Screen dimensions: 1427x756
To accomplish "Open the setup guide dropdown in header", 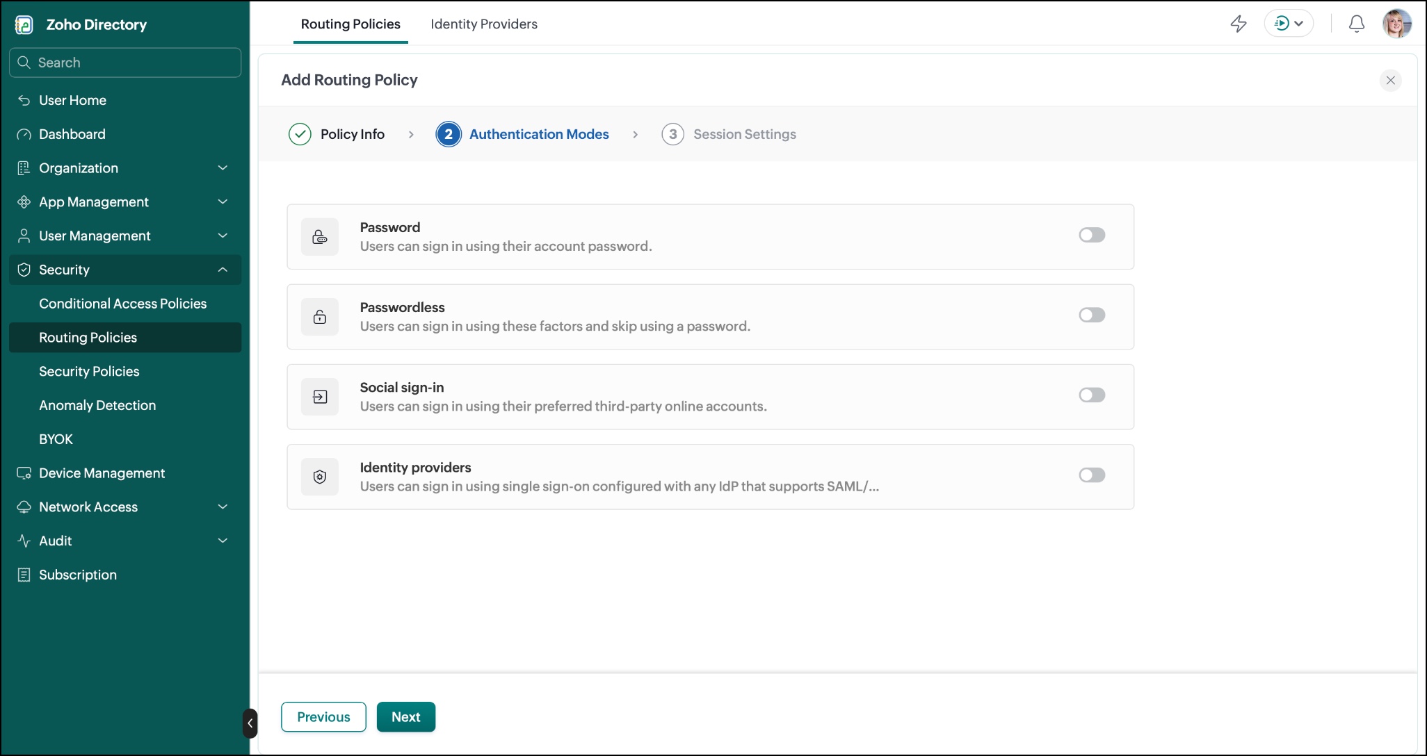I will (x=1289, y=24).
